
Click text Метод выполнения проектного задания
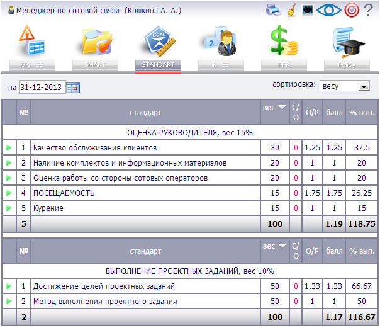[x=105, y=302]
